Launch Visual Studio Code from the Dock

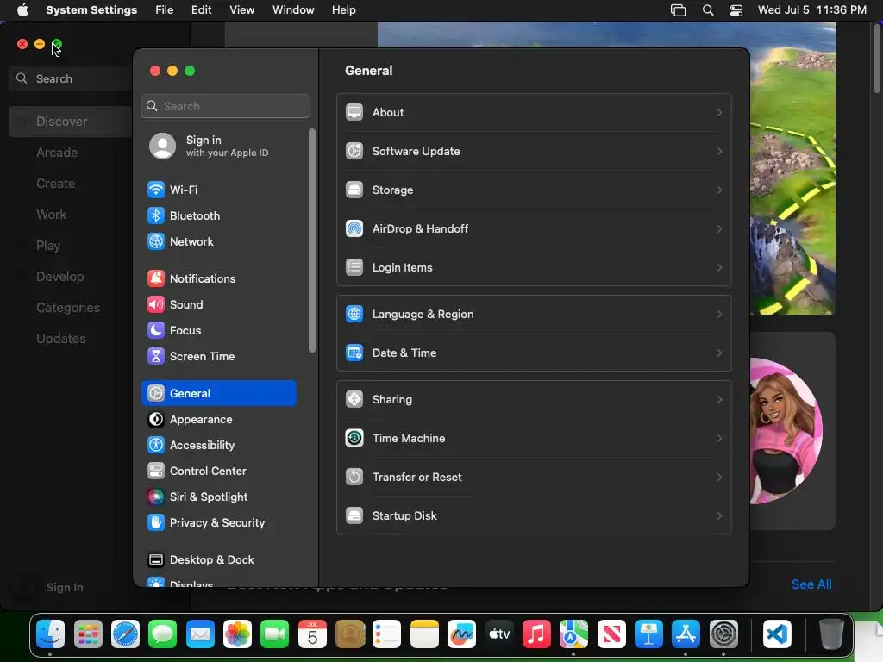[777, 634]
